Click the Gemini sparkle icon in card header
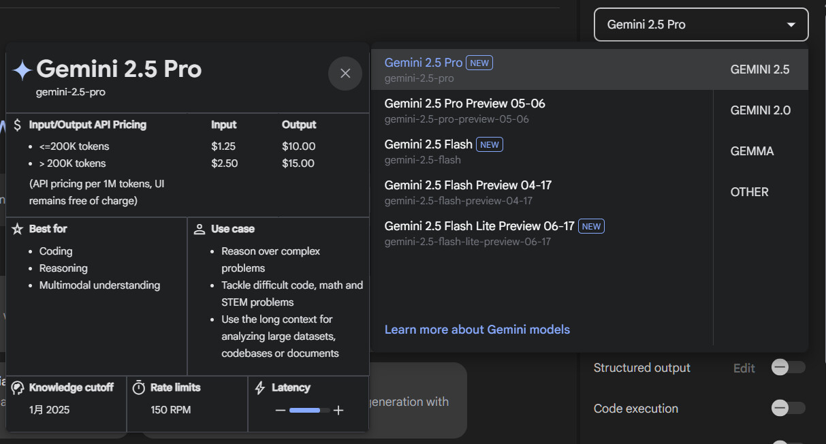This screenshot has width=826, height=444. (22, 70)
